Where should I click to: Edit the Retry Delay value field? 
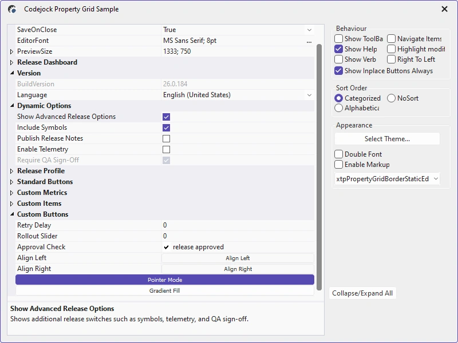pyautogui.click(x=238, y=225)
